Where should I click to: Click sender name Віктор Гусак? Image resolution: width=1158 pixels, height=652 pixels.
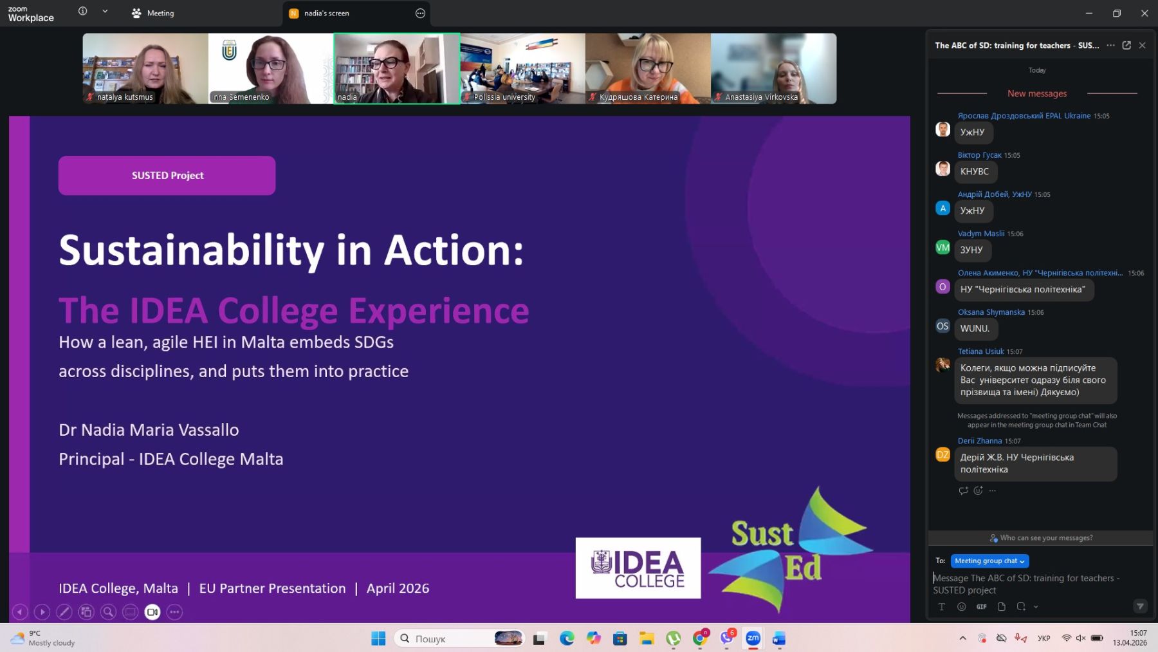[980, 155]
